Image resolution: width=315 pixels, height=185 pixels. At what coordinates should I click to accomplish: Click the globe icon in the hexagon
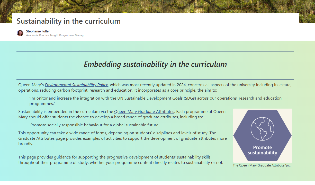(262, 129)
